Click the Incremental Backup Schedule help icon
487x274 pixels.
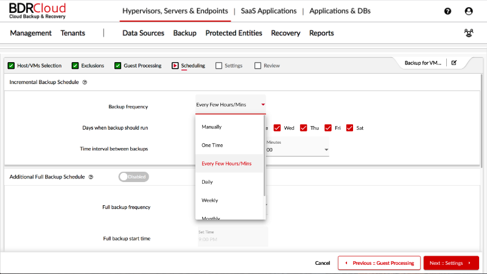pos(85,82)
